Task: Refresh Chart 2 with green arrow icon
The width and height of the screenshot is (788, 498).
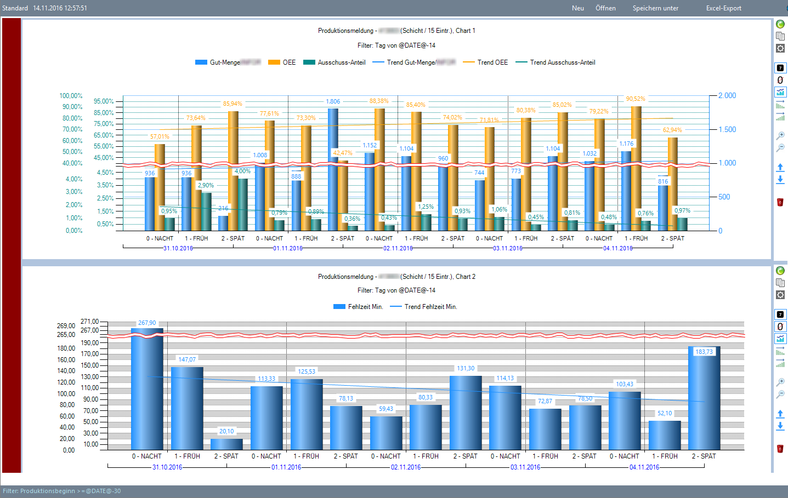Action: pos(780,271)
